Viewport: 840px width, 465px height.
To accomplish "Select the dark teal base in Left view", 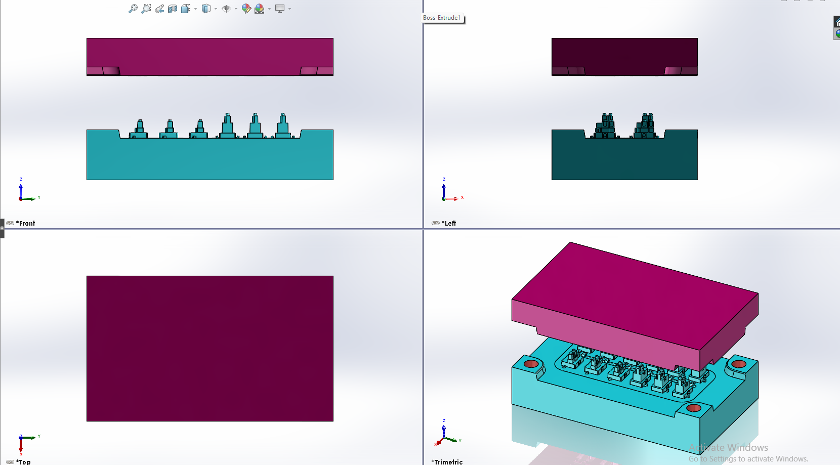I will coord(624,158).
